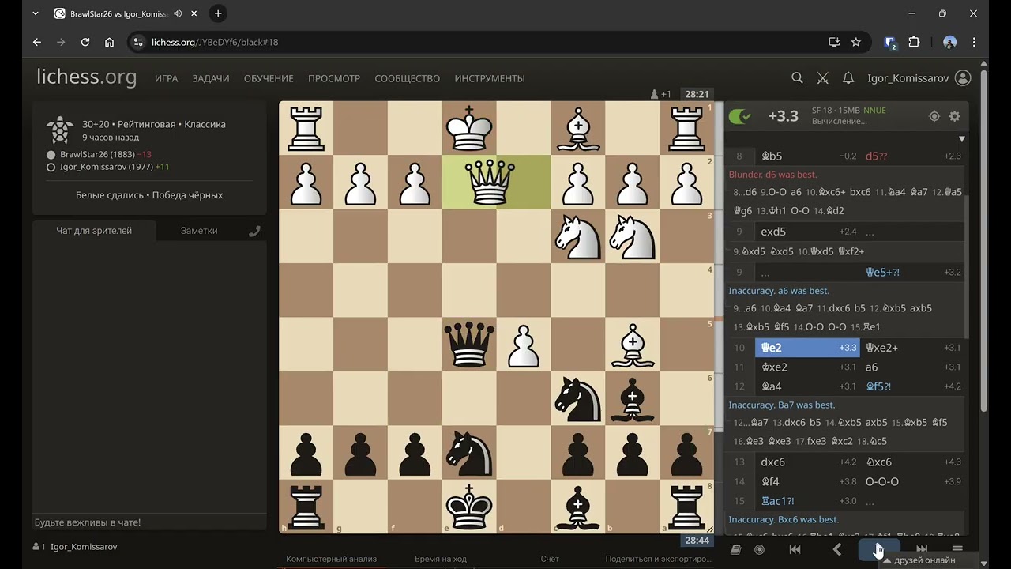1011x569 pixels.
Task: Reload the page
Action: pos(85,42)
